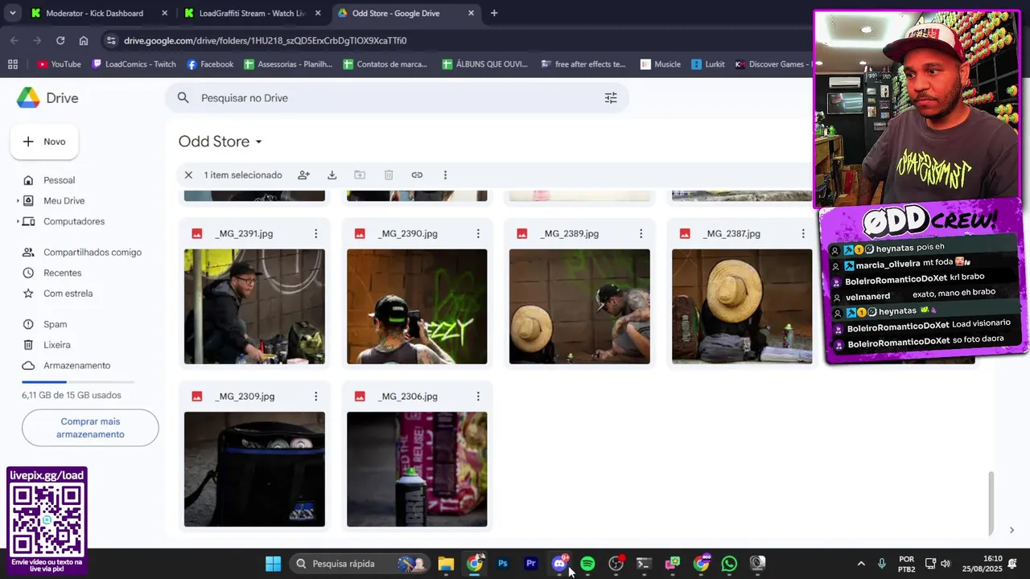1030x579 pixels.
Task: Click the share icon in selection toolbar
Action: (303, 175)
